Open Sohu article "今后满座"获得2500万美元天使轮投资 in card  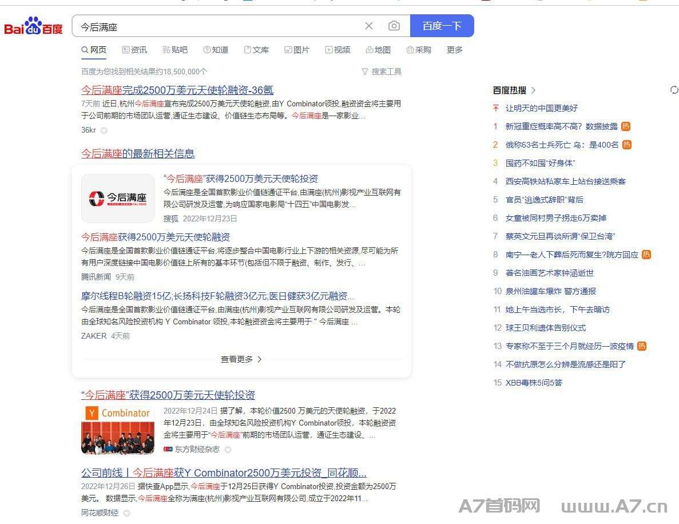(241, 179)
